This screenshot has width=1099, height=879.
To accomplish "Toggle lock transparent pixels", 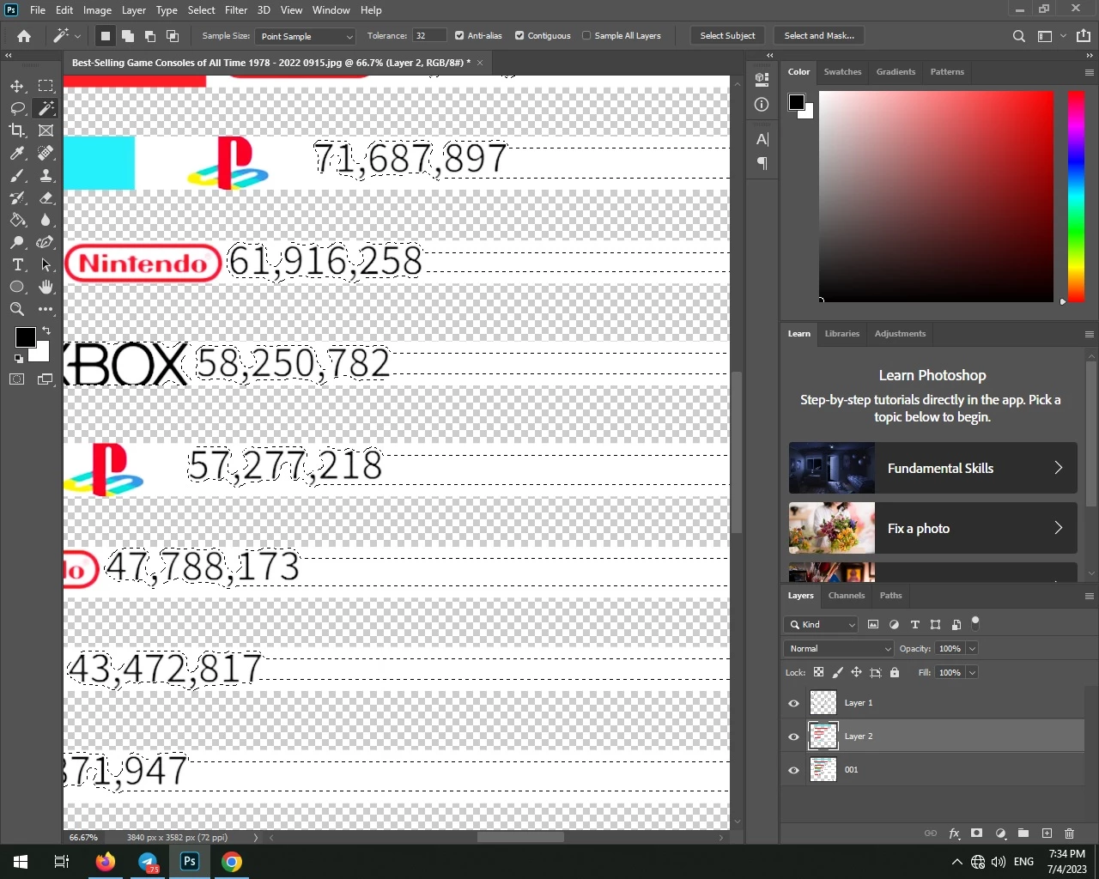I will [819, 673].
